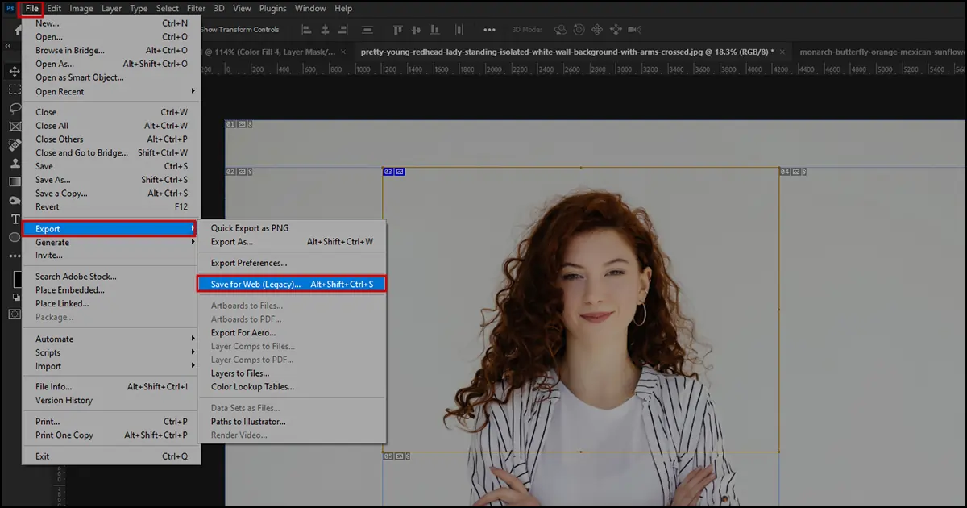Click the align horizontal centers icon
The width and height of the screenshot is (967, 508).
click(x=326, y=30)
